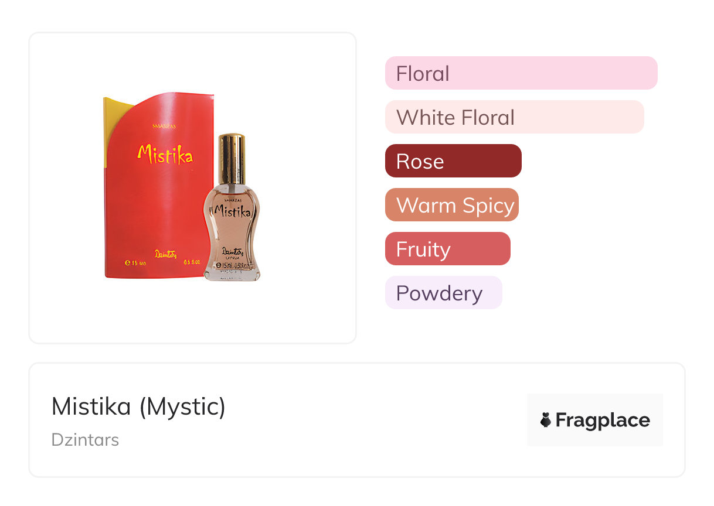Choose the Warm Spicy accord bar
This screenshot has width=714, height=506.
click(x=451, y=205)
